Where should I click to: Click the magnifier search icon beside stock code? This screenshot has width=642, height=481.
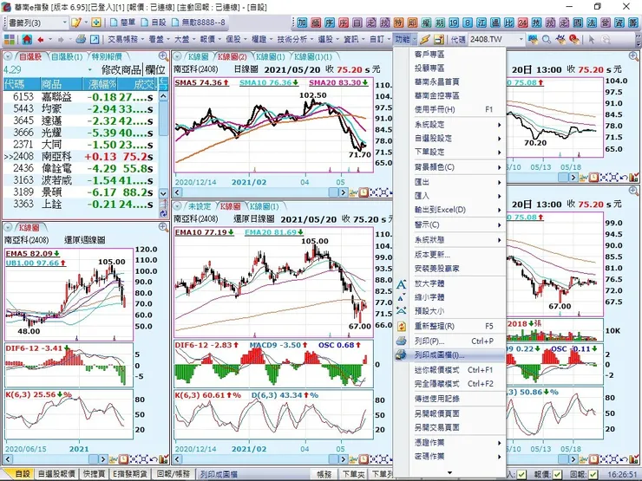pos(547,40)
